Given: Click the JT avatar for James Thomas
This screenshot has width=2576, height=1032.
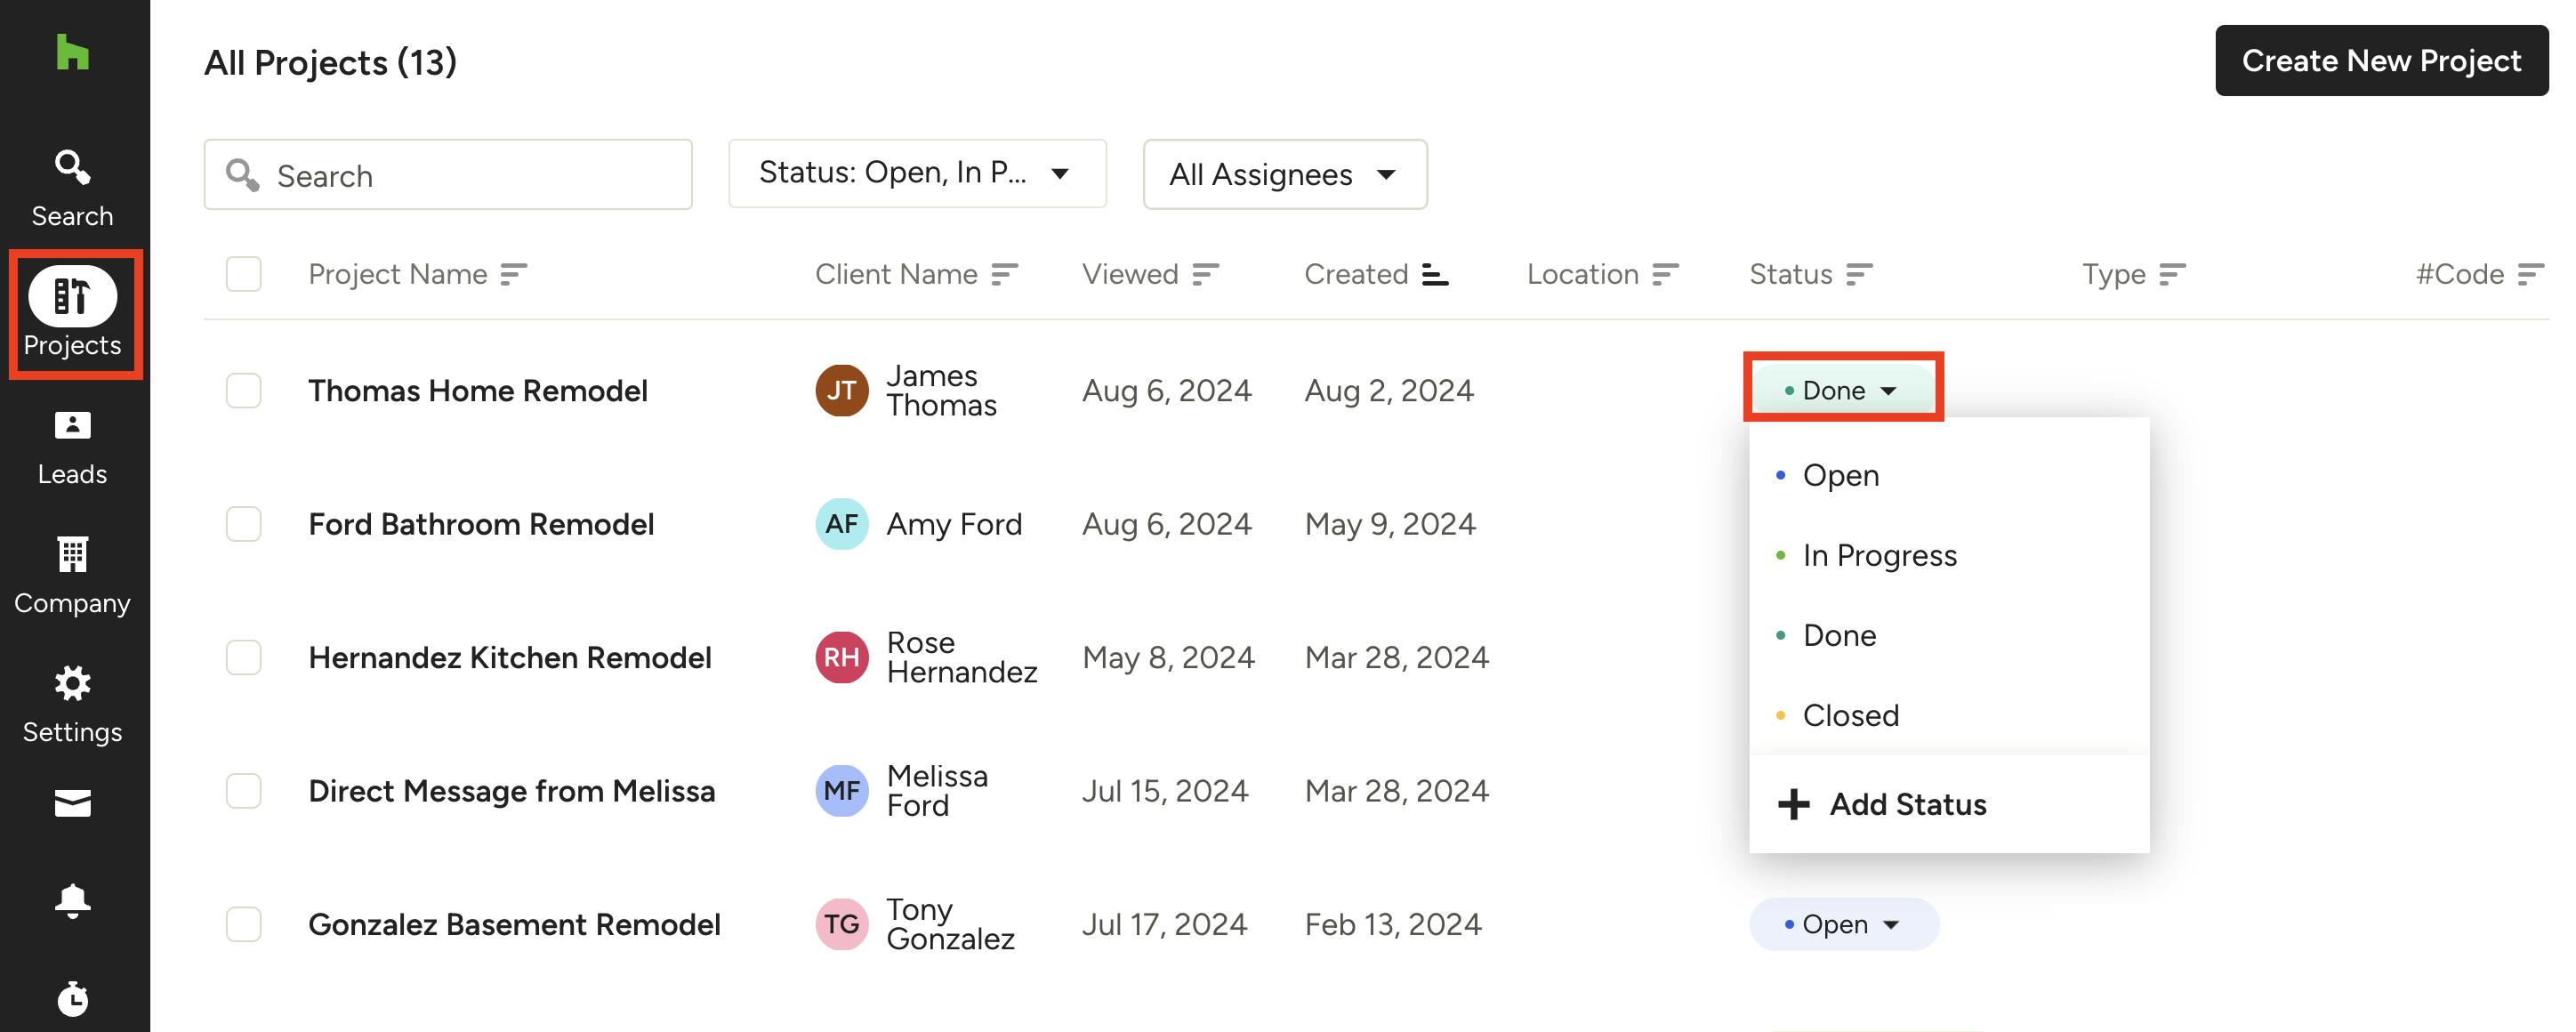Looking at the screenshot, I should (x=842, y=390).
